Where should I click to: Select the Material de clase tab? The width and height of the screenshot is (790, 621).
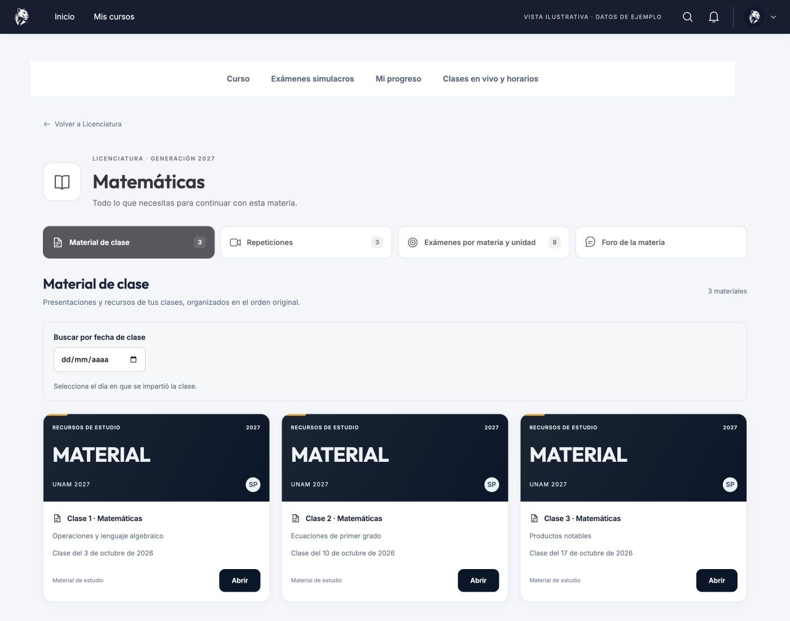[x=129, y=242]
